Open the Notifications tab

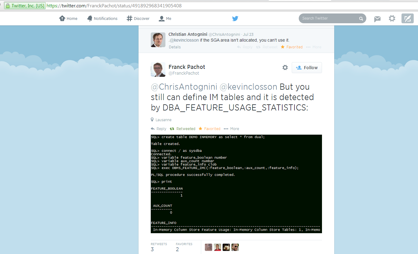[x=102, y=19]
